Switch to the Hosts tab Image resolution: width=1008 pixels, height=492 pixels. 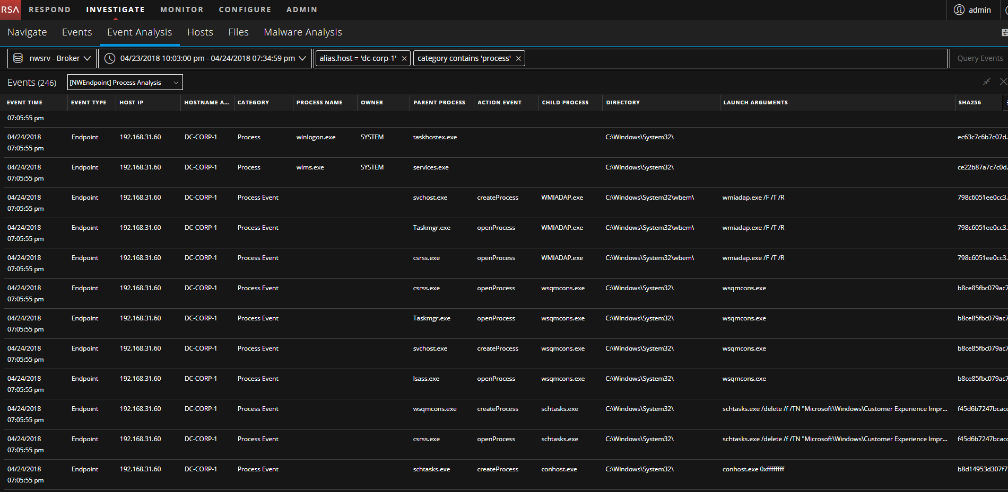(x=200, y=32)
